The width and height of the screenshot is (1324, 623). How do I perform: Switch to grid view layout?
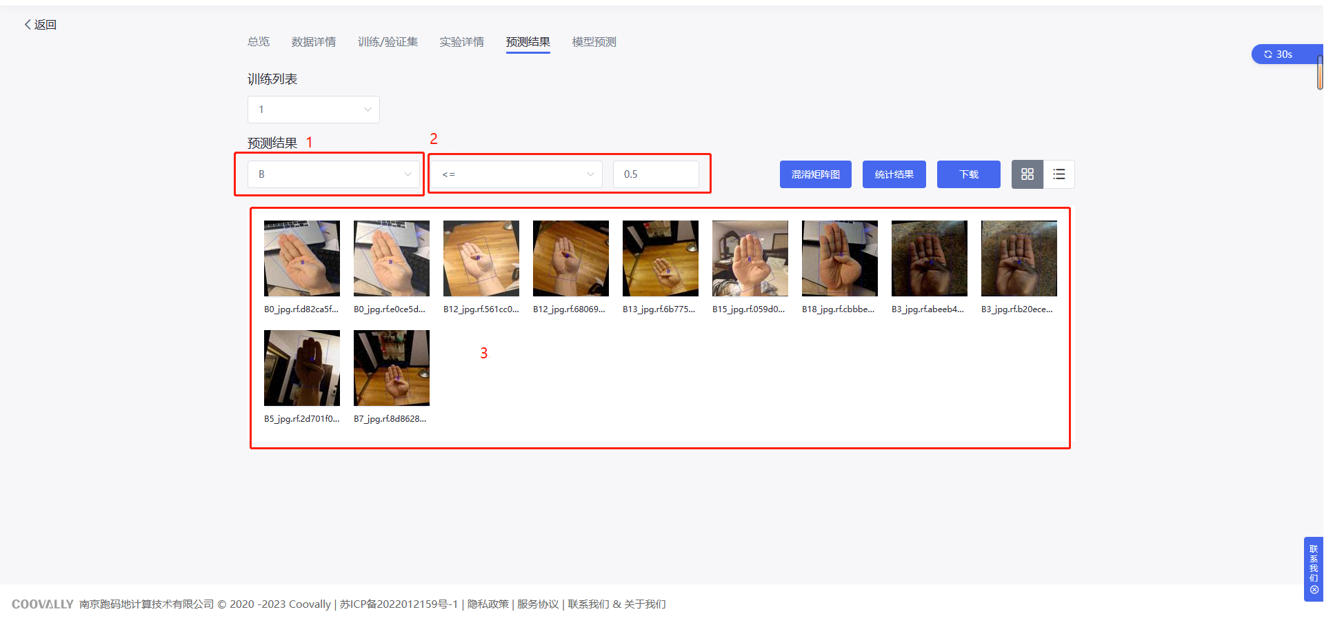[1027, 174]
